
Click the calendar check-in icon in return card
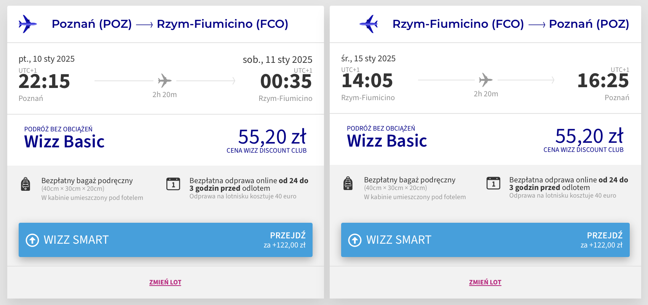493,183
